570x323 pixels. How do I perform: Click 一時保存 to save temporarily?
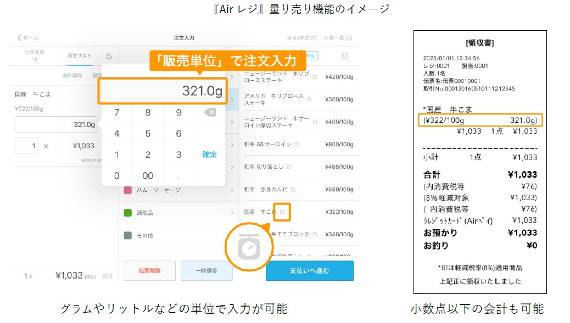tap(206, 270)
